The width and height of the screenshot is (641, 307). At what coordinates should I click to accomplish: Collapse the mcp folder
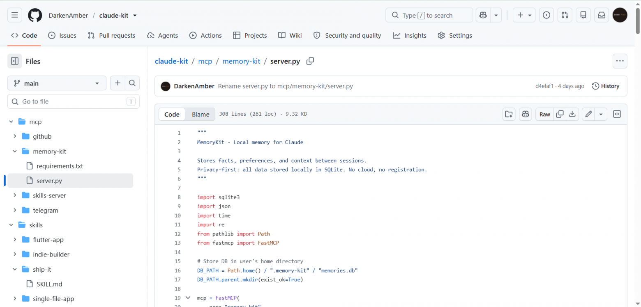click(11, 122)
